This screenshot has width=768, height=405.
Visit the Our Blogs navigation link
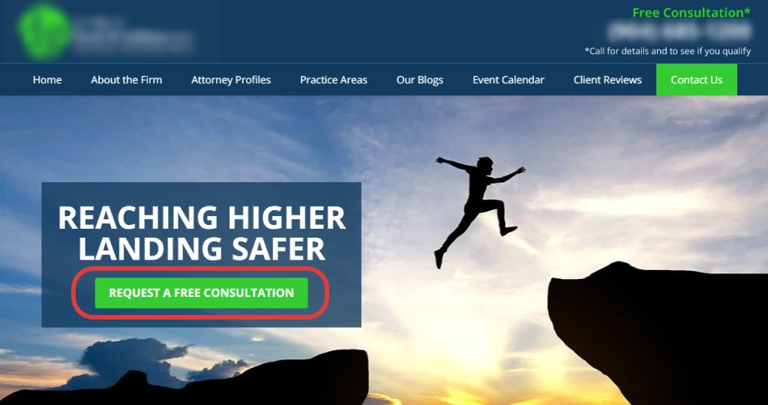point(420,79)
